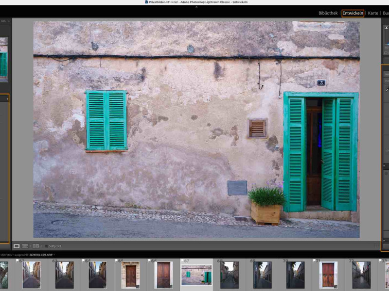Click the develop adjustments badge on thumbnail 71
Image resolution: width=389 pixels, height=291 pixels.
coord(336,287)
